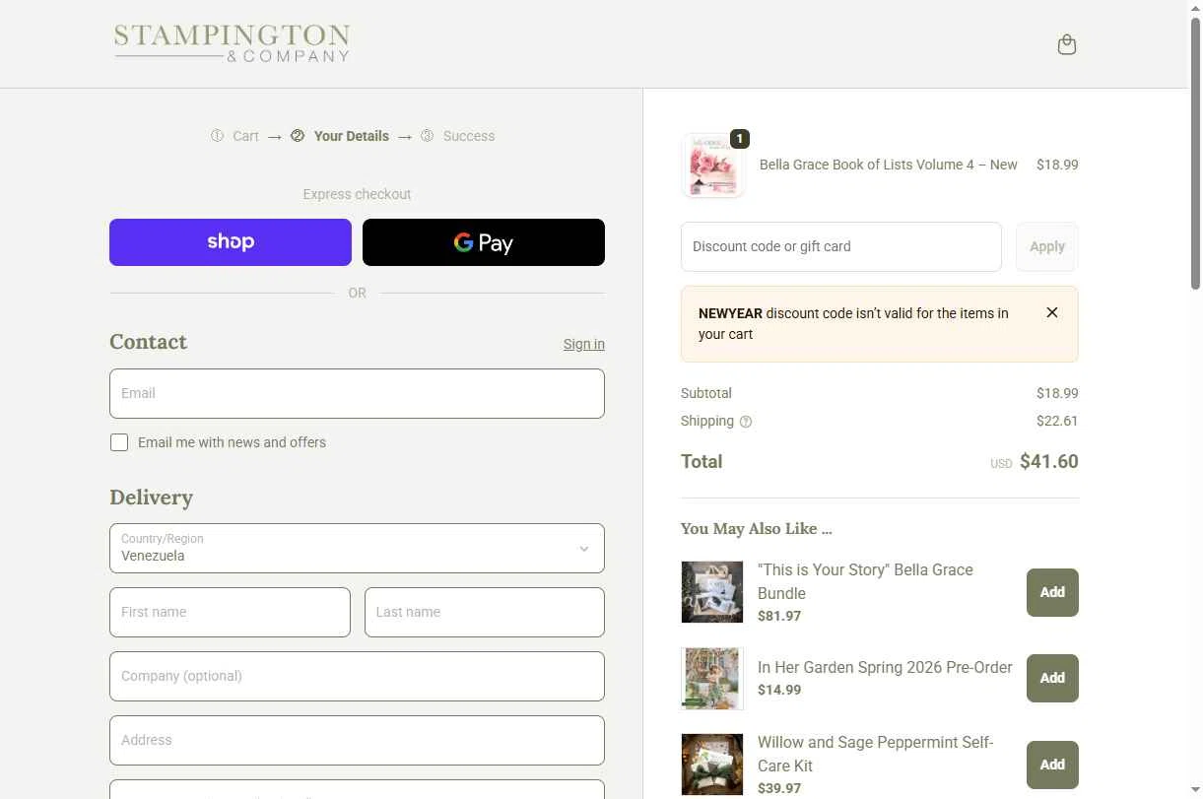Image resolution: width=1203 pixels, height=799 pixels.
Task: Go back to the Cart breadcrumb step
Action: (x=245, y=136)
